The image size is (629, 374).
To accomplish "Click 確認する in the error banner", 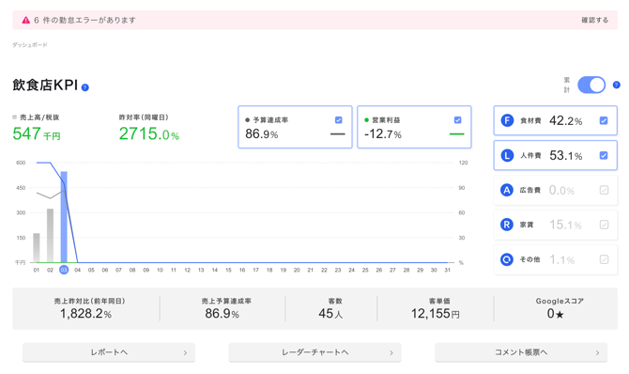I will [x=595, y=20].
